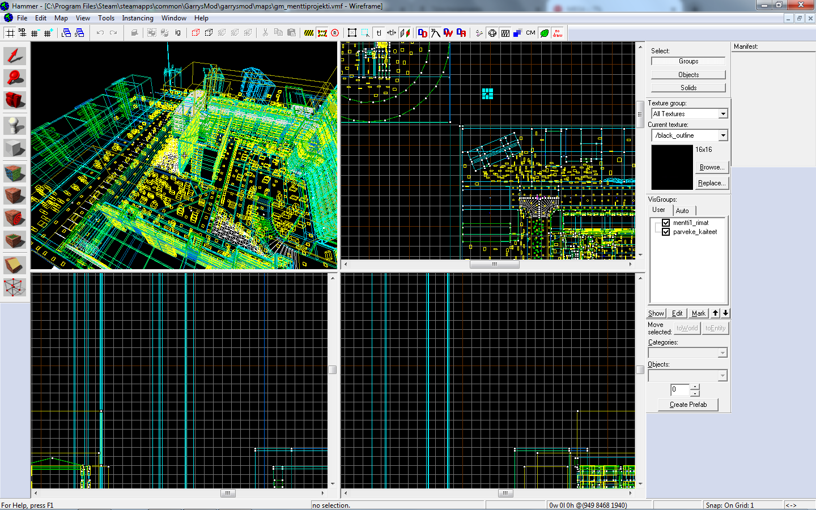Click the 'no draw' toolbar icon
Screen dimensions: 816x510
558,33
